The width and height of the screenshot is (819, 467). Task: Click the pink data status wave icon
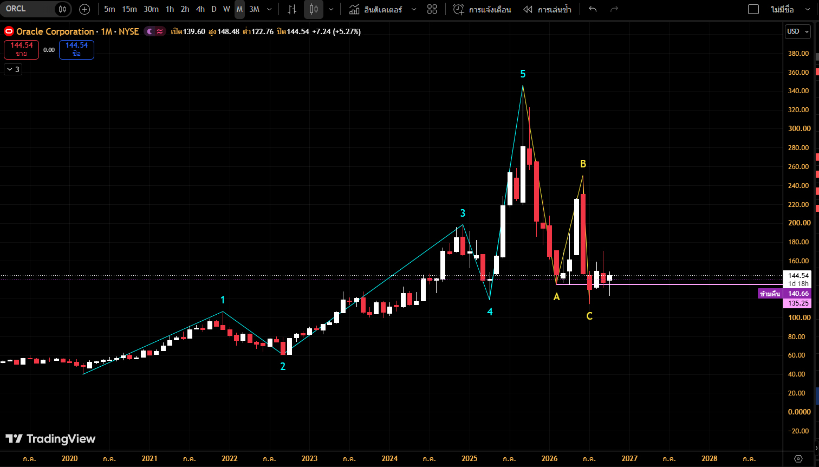[160, 31]
